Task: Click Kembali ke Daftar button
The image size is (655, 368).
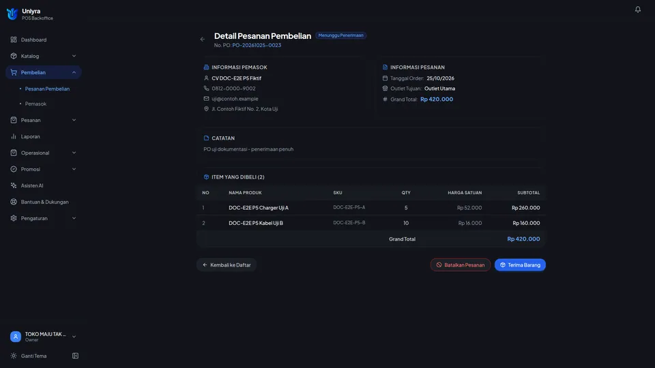Action: point(227,265)
